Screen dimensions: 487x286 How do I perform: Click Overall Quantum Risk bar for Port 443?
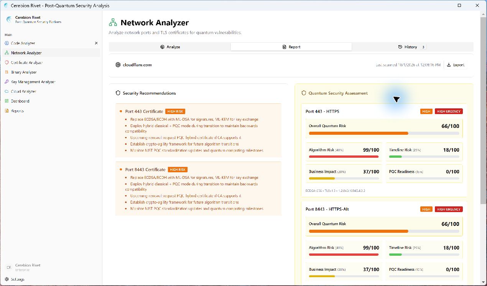click(x=384, y=133)
